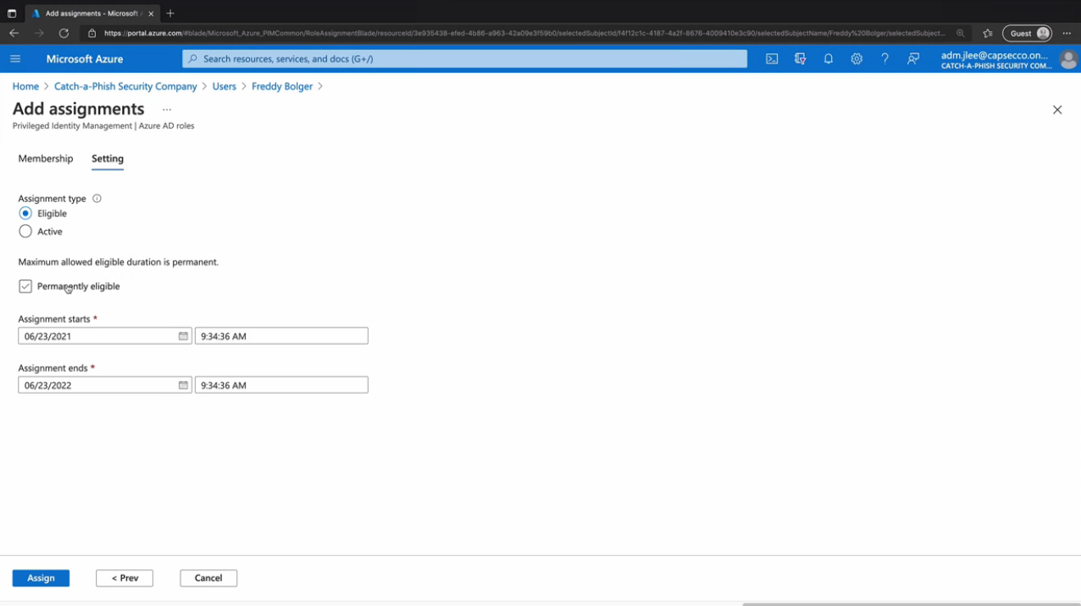
Task: Open the Directories and subscriptions filter icon
Action: click(800, 59)
